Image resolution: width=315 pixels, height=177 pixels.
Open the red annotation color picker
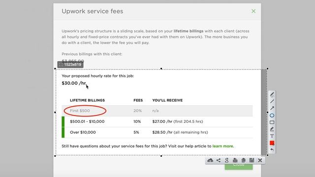pyautogui.click(x=272, y=143)
